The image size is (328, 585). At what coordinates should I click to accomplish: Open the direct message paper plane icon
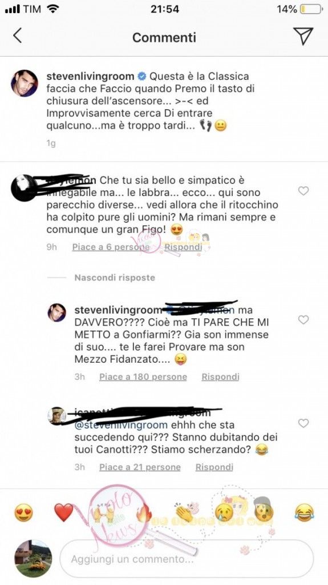click(303, 36)
